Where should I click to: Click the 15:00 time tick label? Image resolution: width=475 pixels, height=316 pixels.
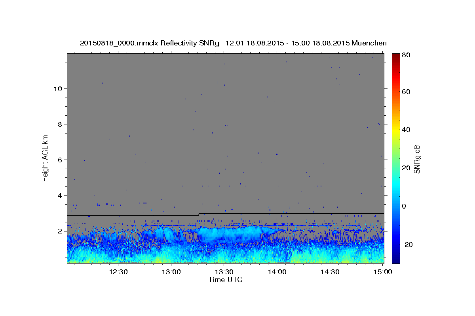(382, 272)
